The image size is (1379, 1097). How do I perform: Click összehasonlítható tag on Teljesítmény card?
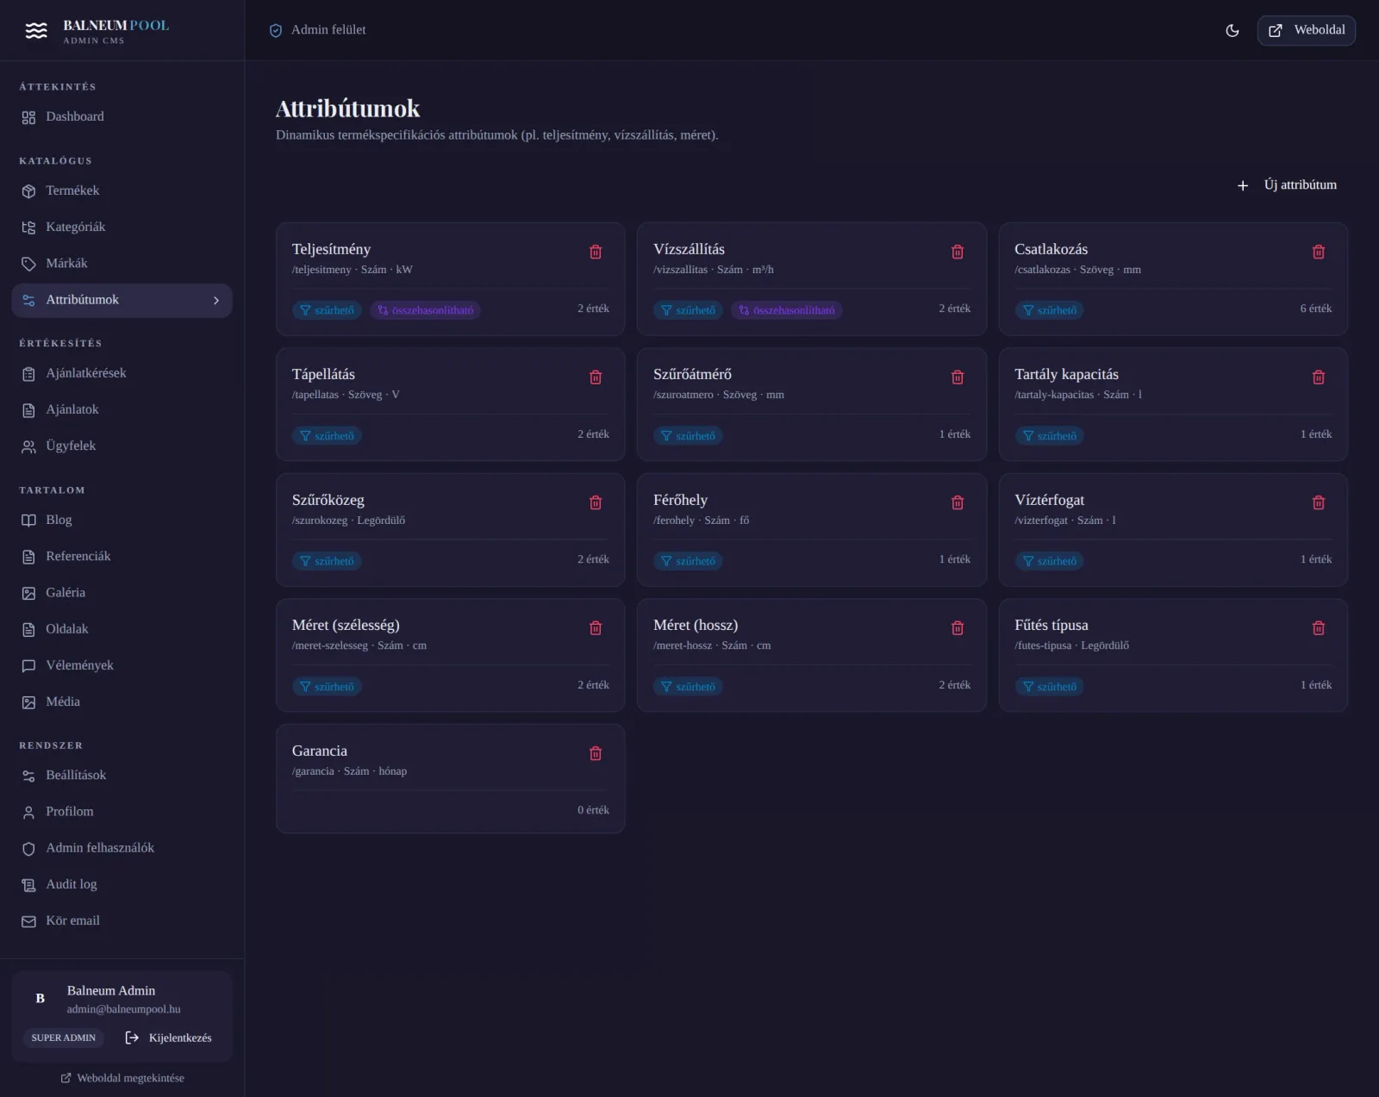coord(426,310)
